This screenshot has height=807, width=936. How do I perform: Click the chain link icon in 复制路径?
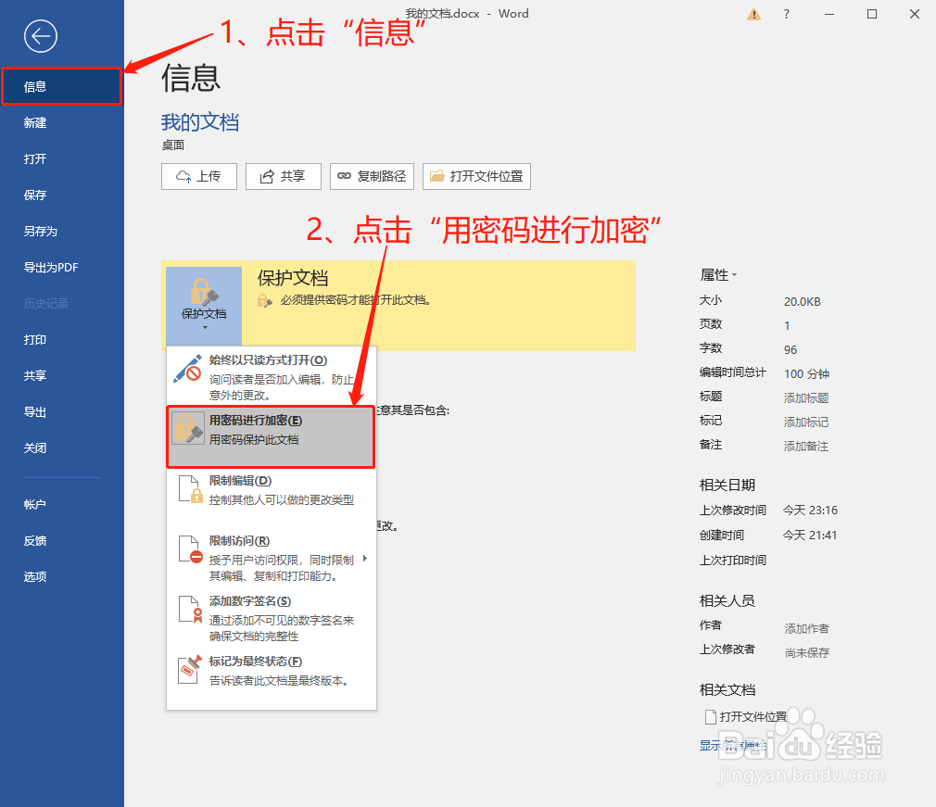tap(345, 176)
